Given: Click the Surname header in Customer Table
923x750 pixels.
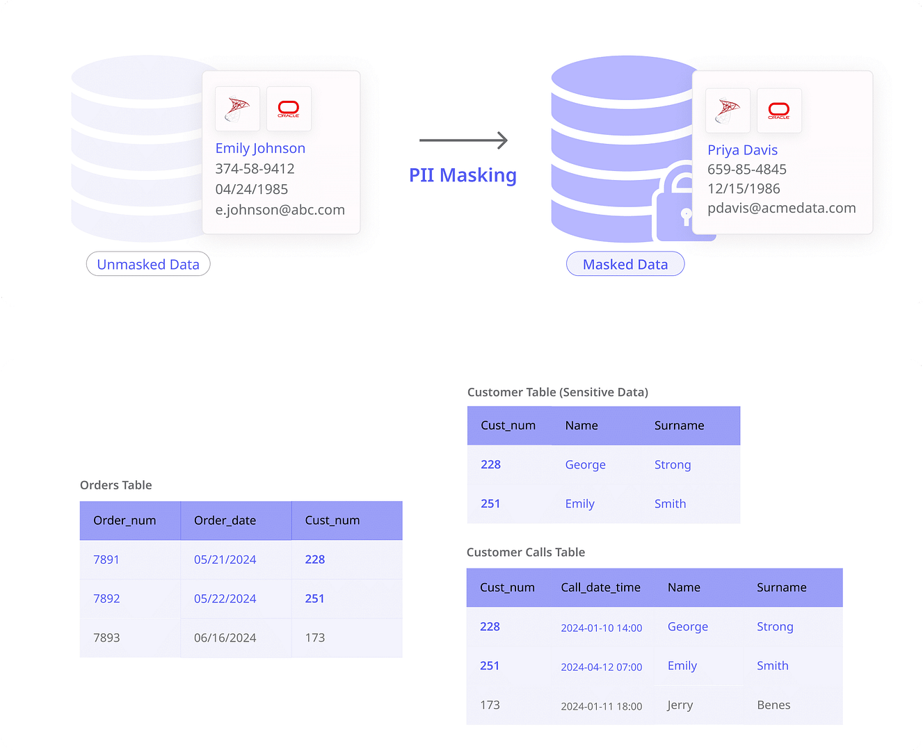Looking at the screenshot, I should coord(679,425).
